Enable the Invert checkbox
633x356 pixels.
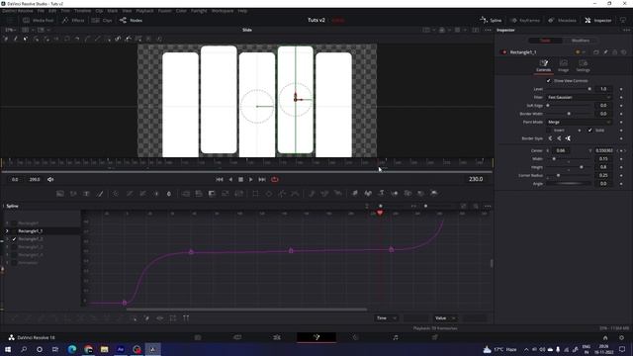[548, 131]
